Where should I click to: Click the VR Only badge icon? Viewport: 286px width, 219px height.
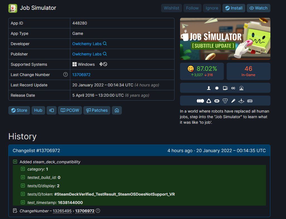click(250, 101)
